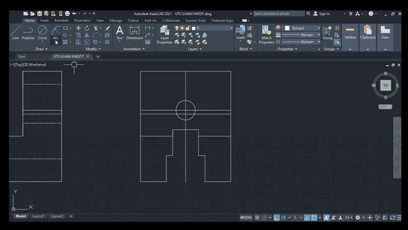Choose the Circle tool
The width and height of the screenshot is (408, 230).
(x=42, y=33)
